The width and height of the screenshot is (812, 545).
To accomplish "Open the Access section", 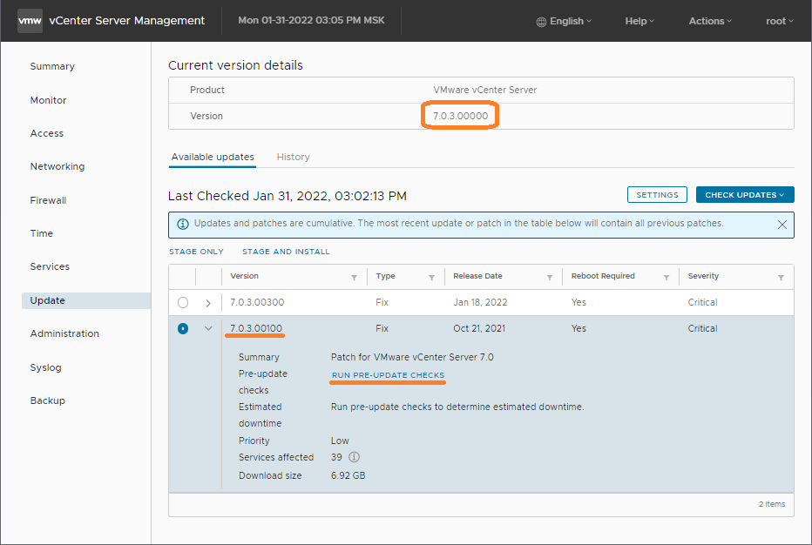I will point(46,133).
